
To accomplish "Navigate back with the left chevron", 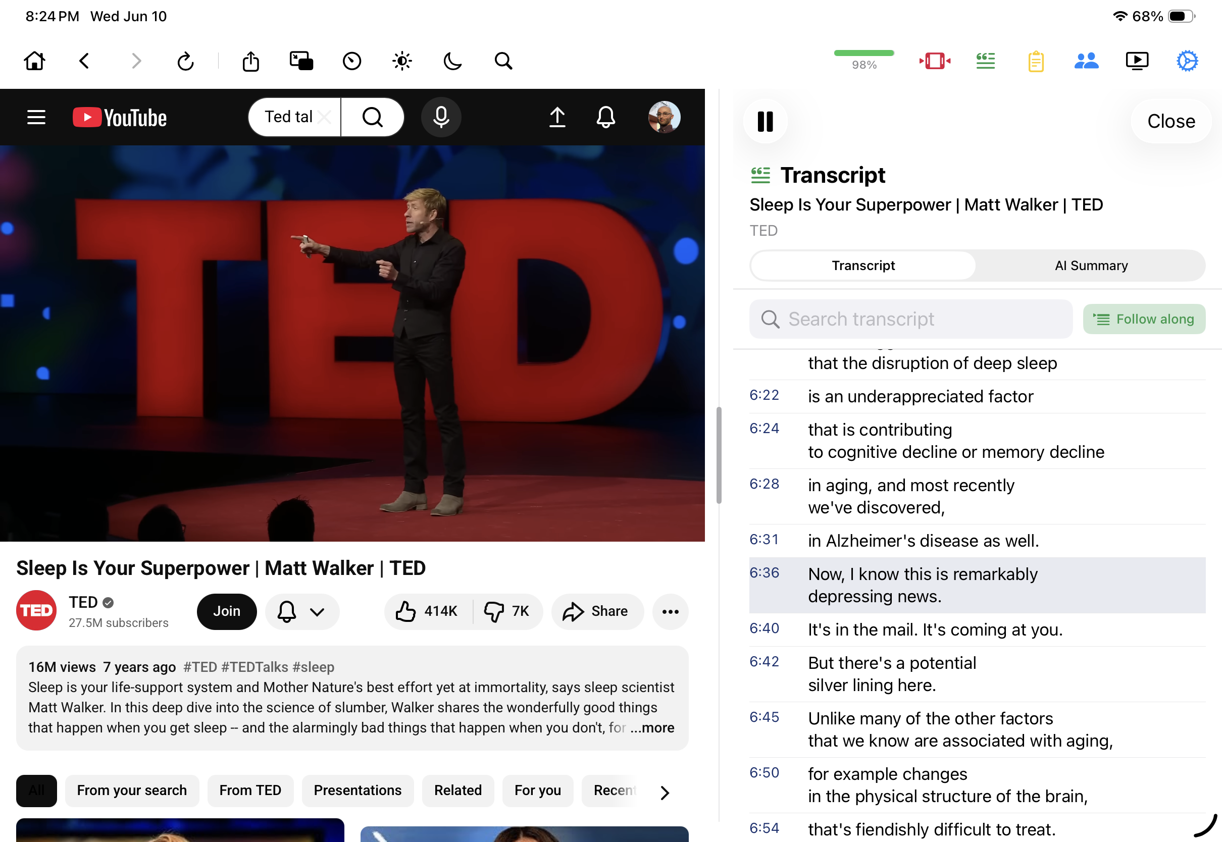I will 84,61.
